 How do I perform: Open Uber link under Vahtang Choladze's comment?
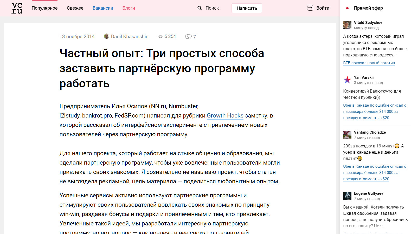375,173
